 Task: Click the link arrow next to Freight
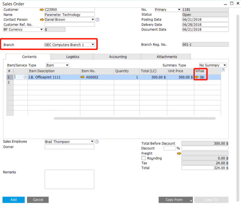(x=179, y=153)
